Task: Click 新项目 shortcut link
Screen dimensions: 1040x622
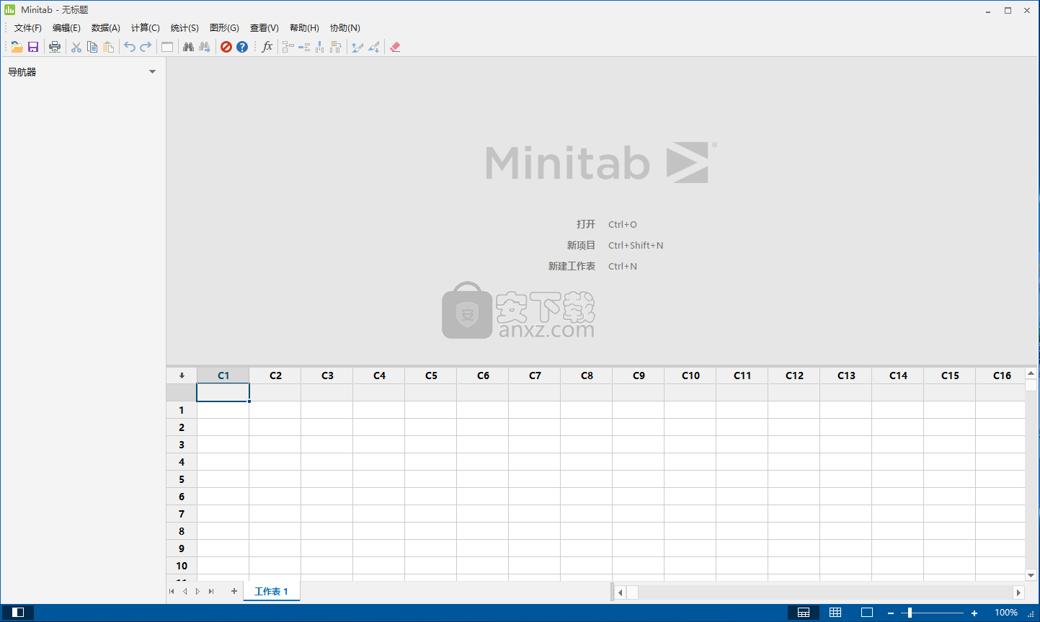Action: coord(581,245)
